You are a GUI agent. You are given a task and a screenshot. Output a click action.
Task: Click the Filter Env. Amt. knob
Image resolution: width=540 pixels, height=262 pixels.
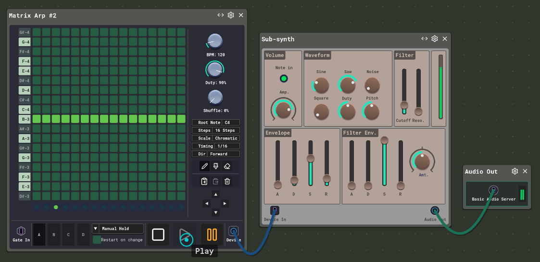pyautogui.click(x=422, y=161)
